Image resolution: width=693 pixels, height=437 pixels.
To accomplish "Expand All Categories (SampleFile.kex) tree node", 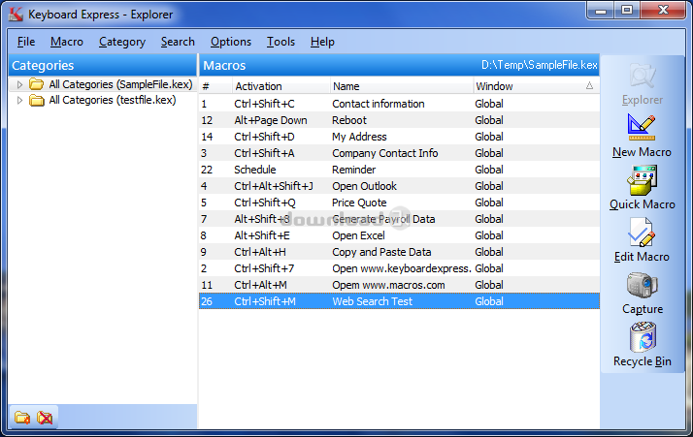I will tap(19, 84).
